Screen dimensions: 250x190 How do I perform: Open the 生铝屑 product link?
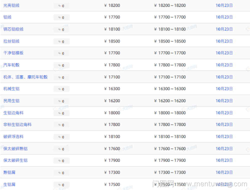9,184
